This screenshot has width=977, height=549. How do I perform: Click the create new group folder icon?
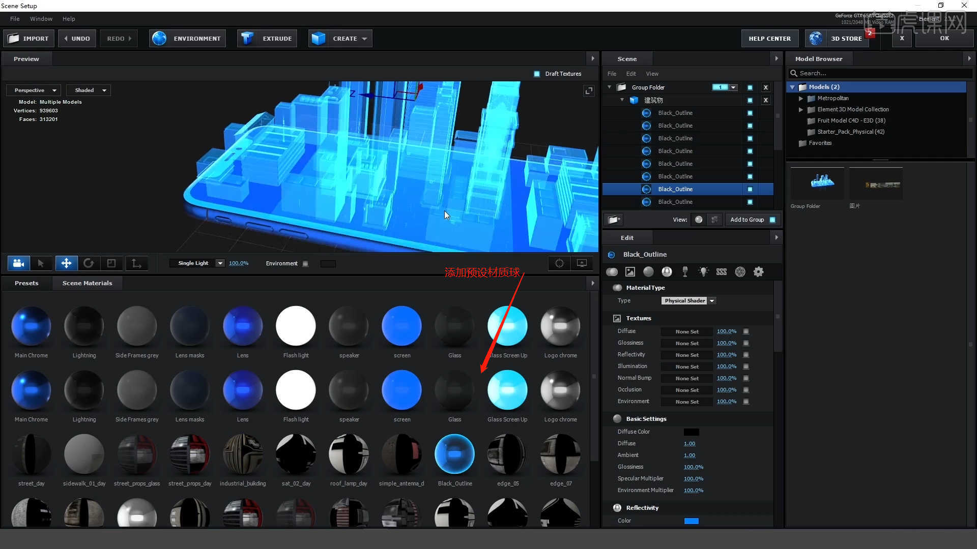614,220
